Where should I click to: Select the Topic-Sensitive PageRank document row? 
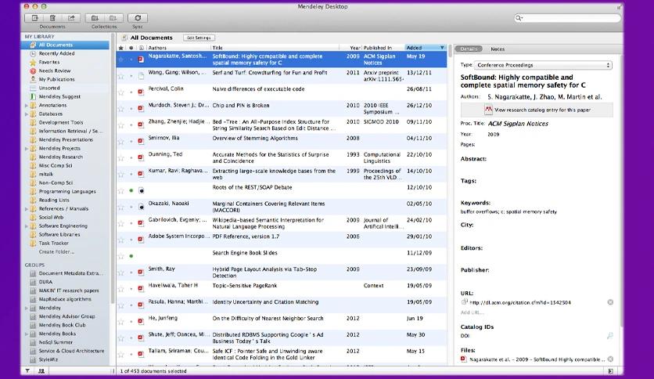click(x=282, y=289)
